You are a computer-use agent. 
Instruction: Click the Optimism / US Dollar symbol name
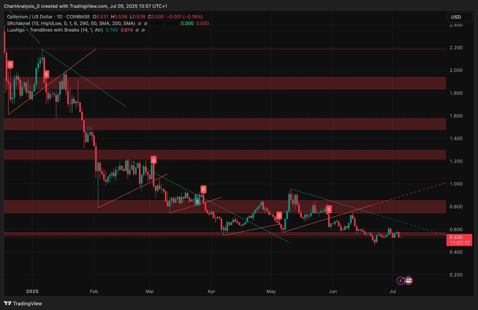[x=30, y=17]
